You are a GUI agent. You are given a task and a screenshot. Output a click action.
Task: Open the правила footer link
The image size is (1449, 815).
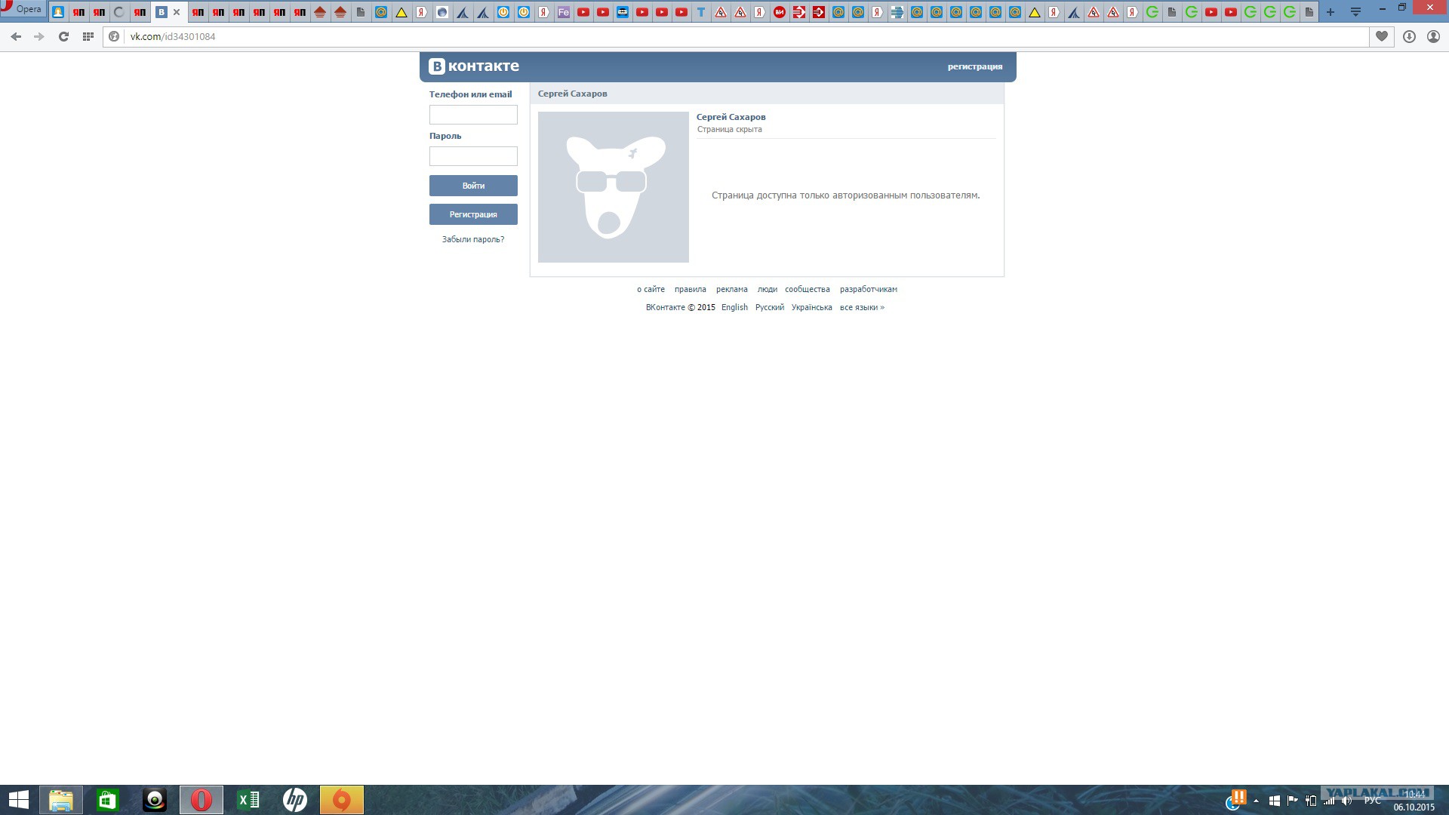pyautogui.click(x=691, y=289)
